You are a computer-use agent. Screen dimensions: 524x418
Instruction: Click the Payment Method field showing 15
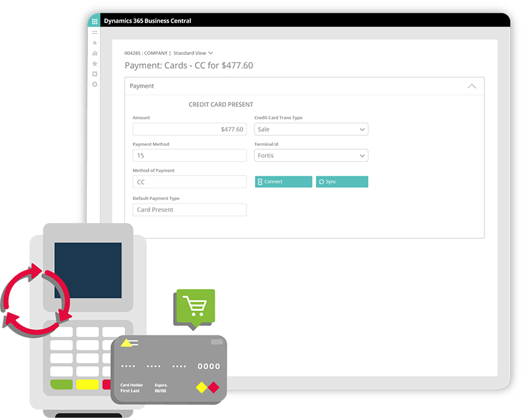190,156
